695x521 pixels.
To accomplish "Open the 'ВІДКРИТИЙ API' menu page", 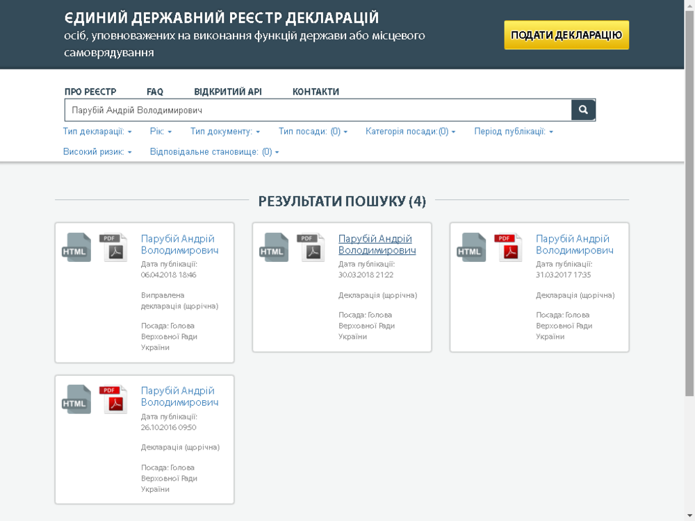I will click(227, 92).
